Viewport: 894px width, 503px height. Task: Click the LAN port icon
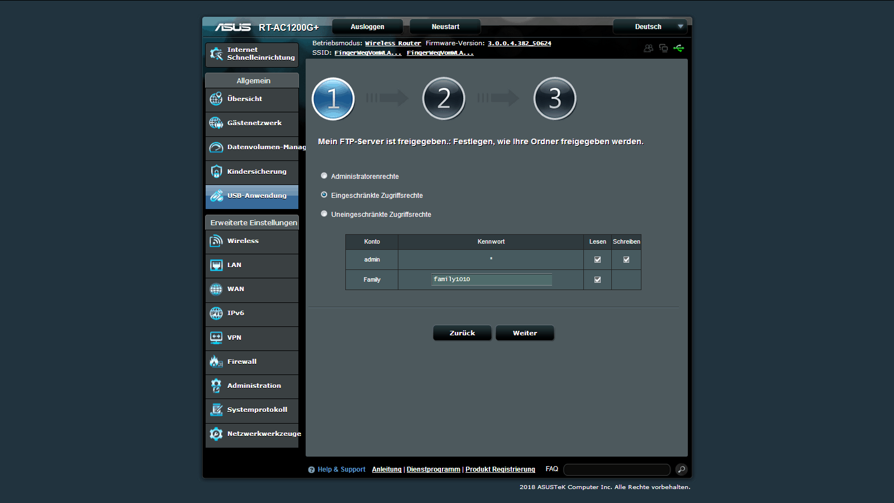pyautogui.click(x=216, y=265)
